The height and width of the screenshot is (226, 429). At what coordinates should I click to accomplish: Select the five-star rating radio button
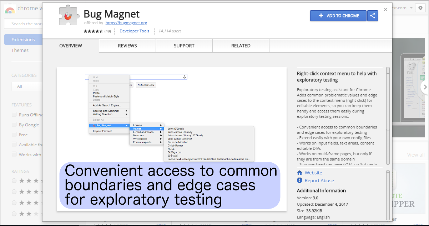14,181
